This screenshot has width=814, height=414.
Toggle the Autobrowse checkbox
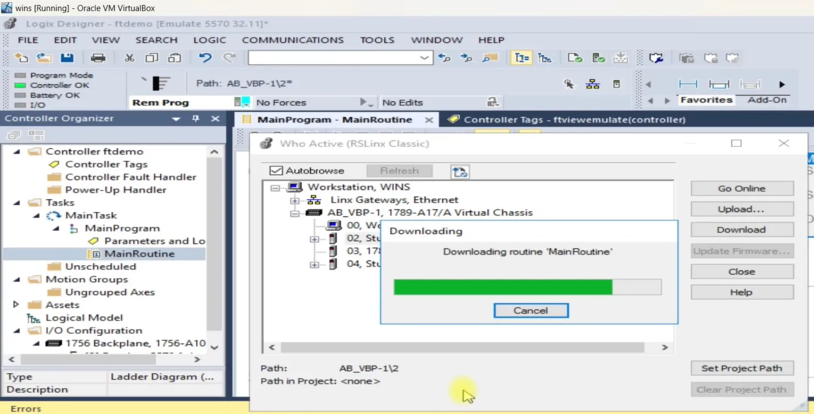click(x=276, y=170)
